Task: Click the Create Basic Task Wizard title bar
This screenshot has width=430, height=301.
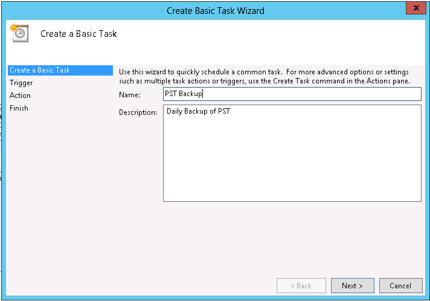Action: coord(215,11)
